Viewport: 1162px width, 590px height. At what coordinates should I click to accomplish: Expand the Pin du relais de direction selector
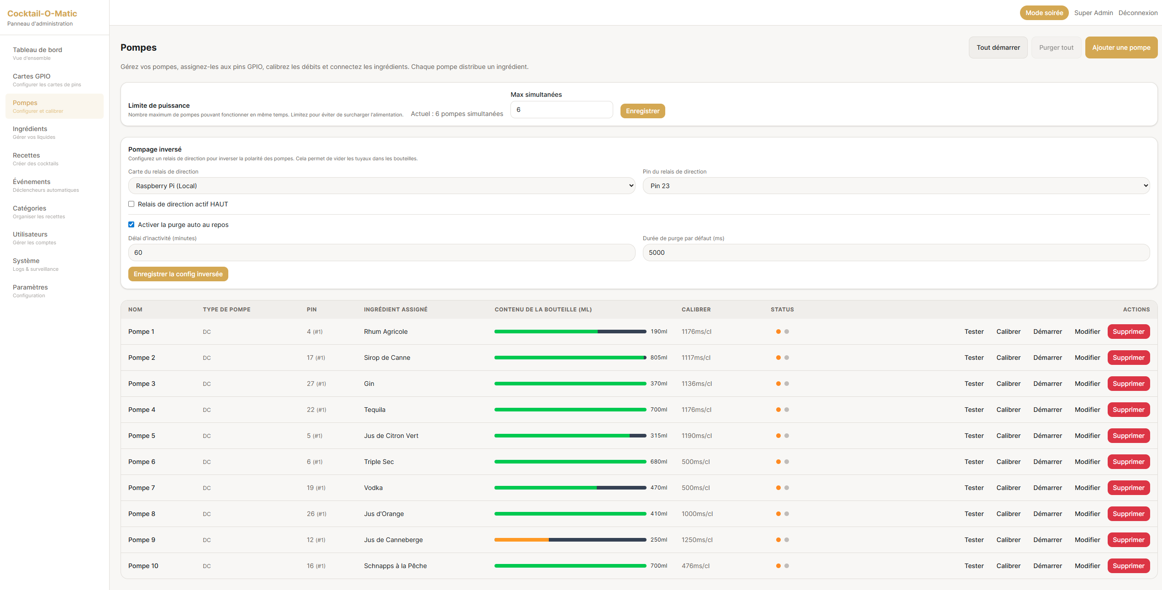(x=896, y=186)
